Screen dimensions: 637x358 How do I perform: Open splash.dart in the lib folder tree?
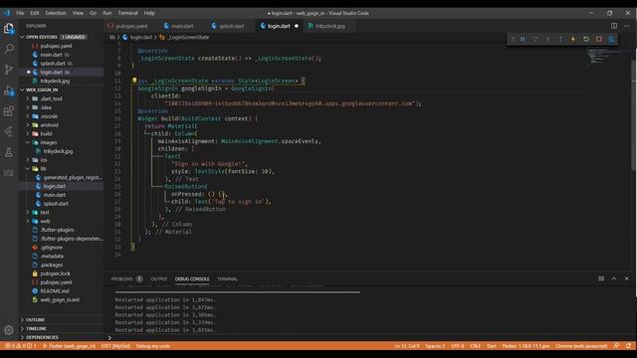tap(61, 204)
